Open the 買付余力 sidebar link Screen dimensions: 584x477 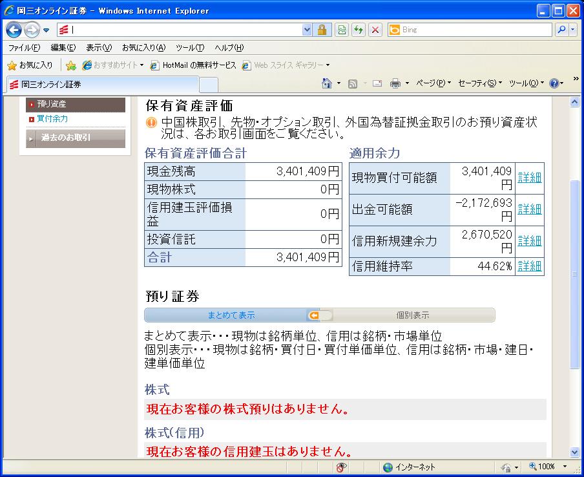pyautogui.click(x=52, y=119)
